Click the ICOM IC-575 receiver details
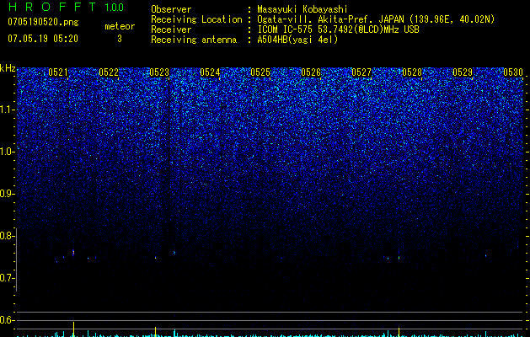Screen dimensions: 530x337 click(x=338, y=29)
